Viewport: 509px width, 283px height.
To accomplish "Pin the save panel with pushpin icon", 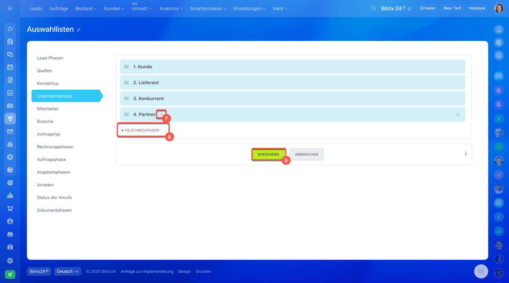I will (x=466, y=154).
